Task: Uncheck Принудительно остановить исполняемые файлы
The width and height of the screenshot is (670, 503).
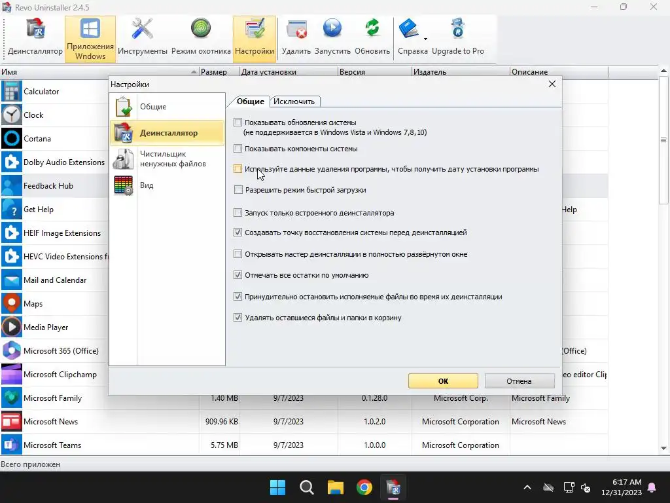Action: [x=238, y=297]
